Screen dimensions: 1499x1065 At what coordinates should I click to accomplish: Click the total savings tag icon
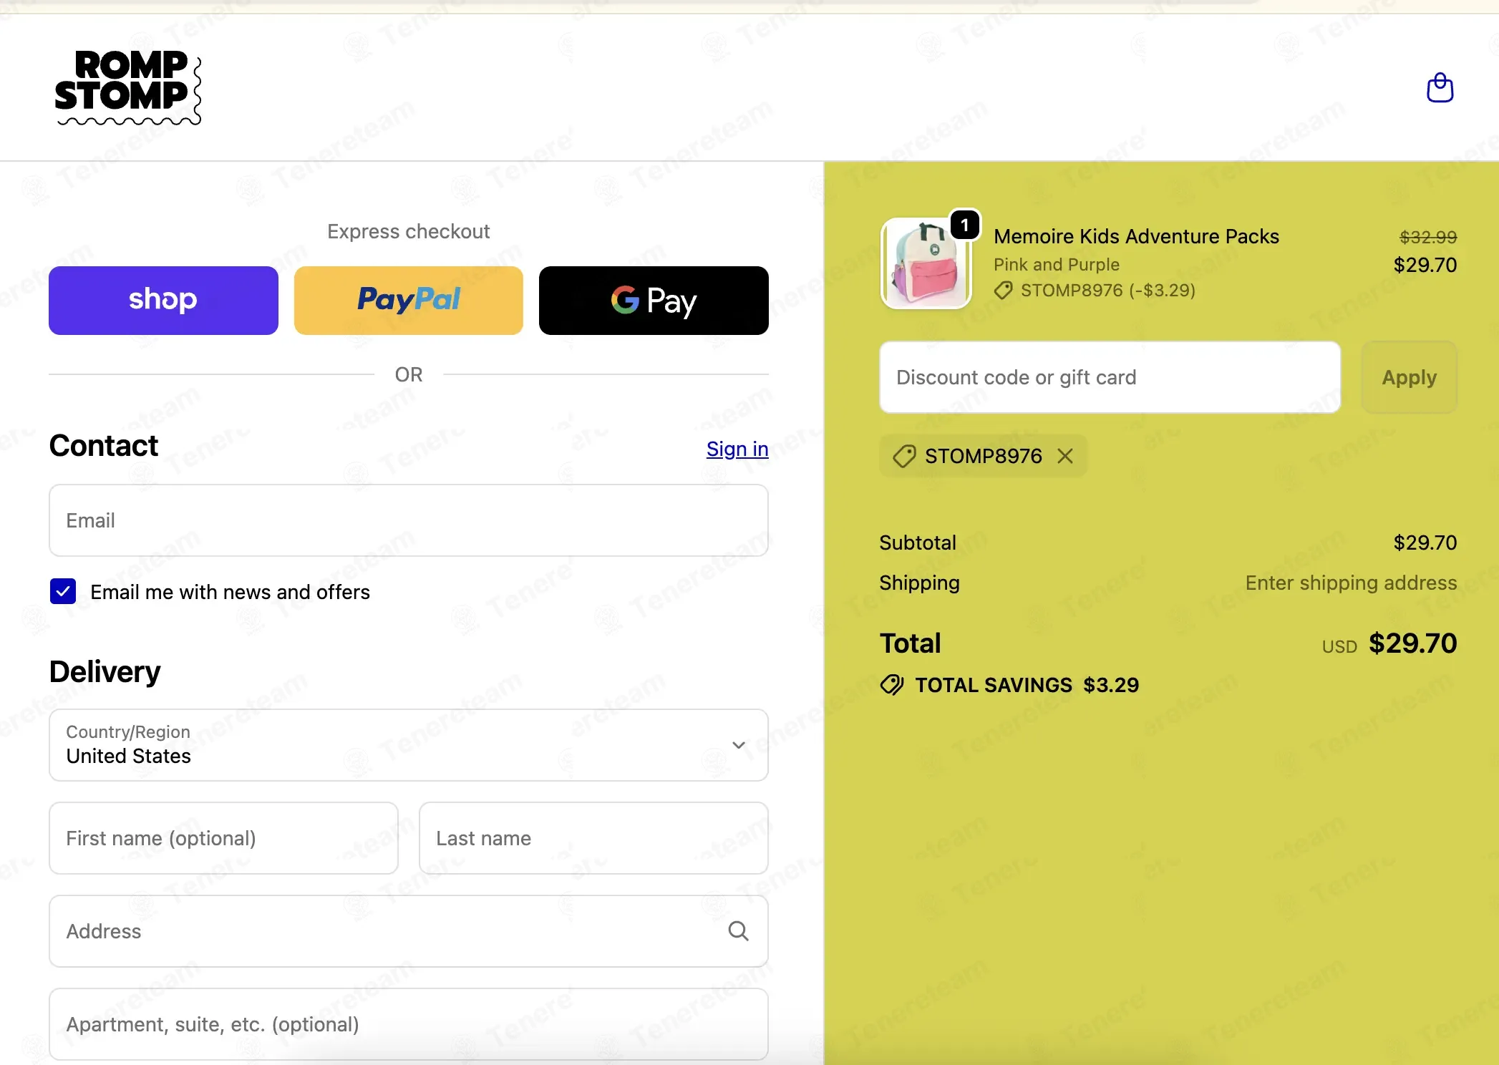(892, 685)
